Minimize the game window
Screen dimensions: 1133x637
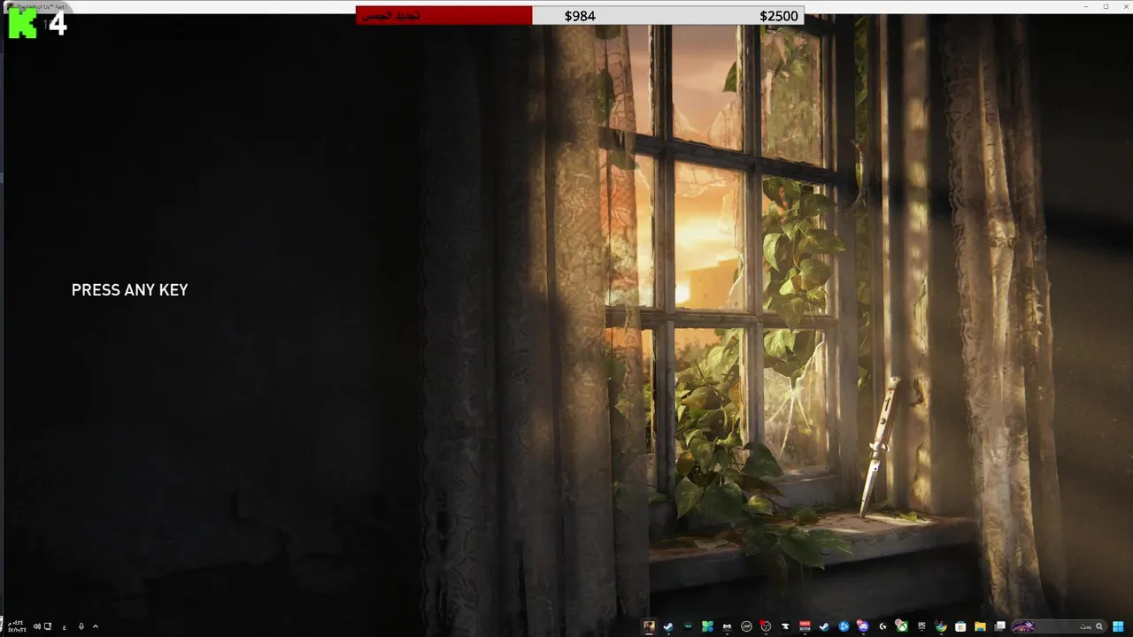tap(1086, 6)
